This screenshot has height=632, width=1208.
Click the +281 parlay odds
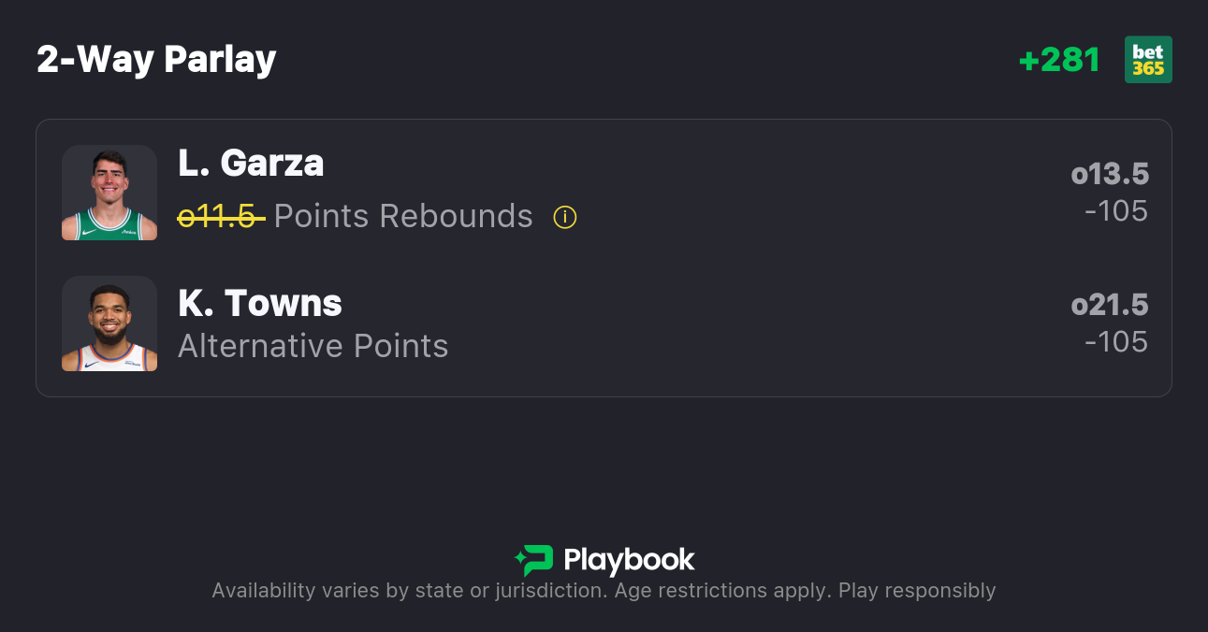[1059, 60]
